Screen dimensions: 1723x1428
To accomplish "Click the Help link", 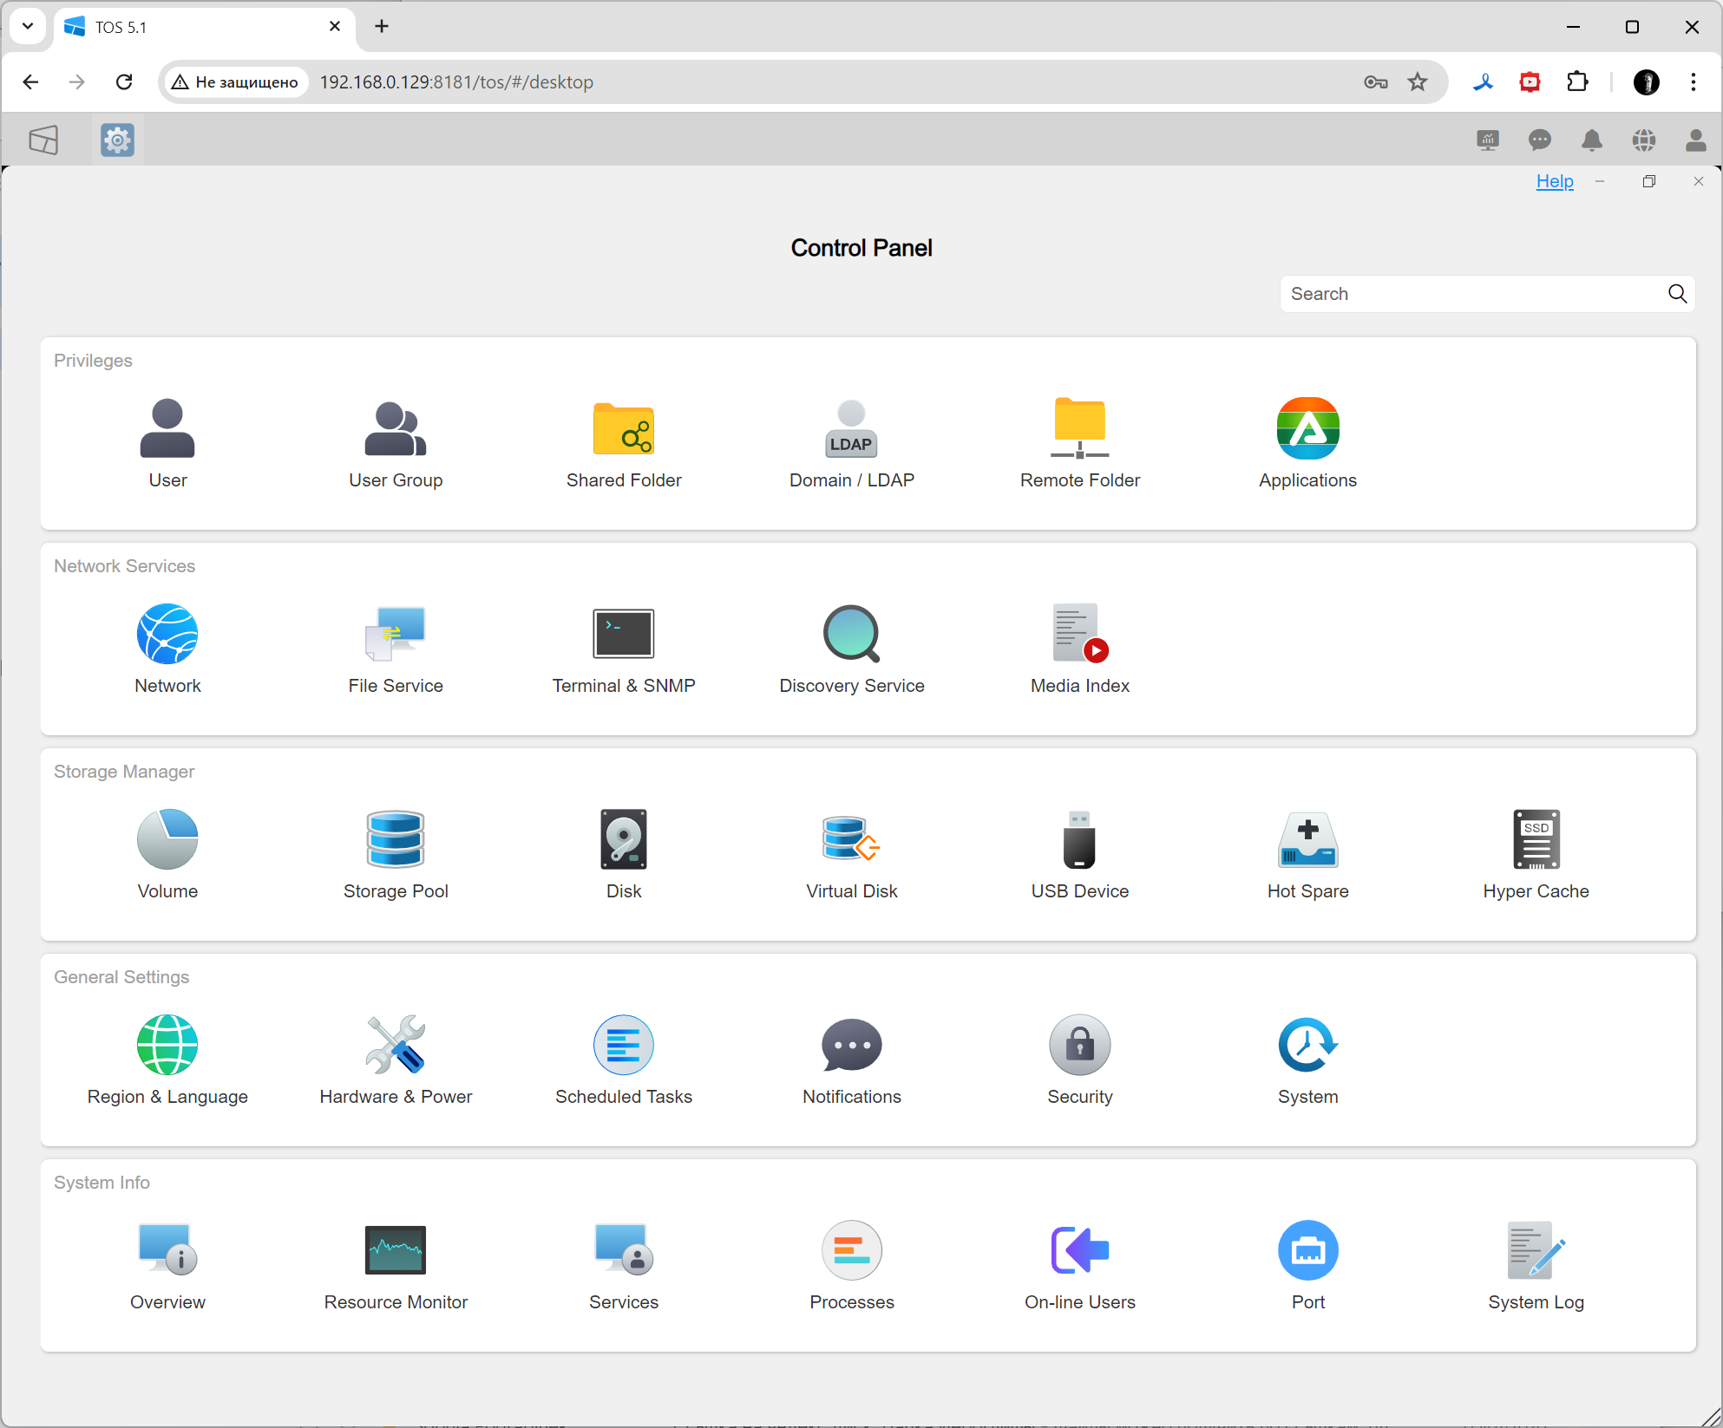I will pyautogui.click(x=1554, y=181).
